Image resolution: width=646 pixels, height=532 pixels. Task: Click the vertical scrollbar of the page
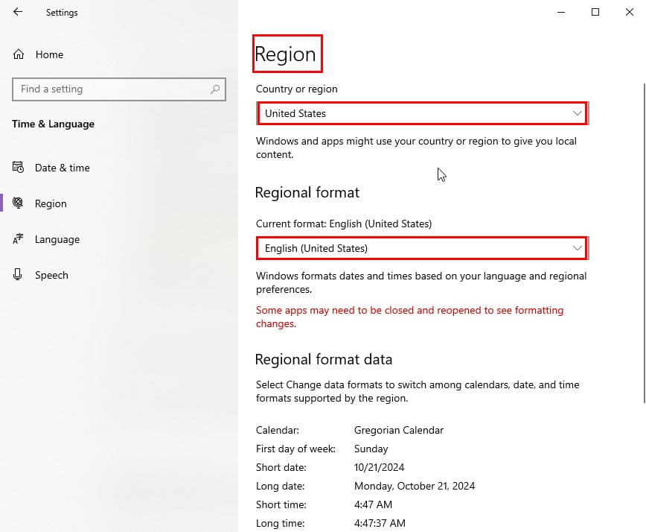[x=644, y=244]
